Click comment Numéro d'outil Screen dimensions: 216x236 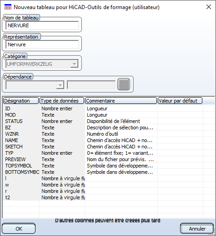[102, 134]
